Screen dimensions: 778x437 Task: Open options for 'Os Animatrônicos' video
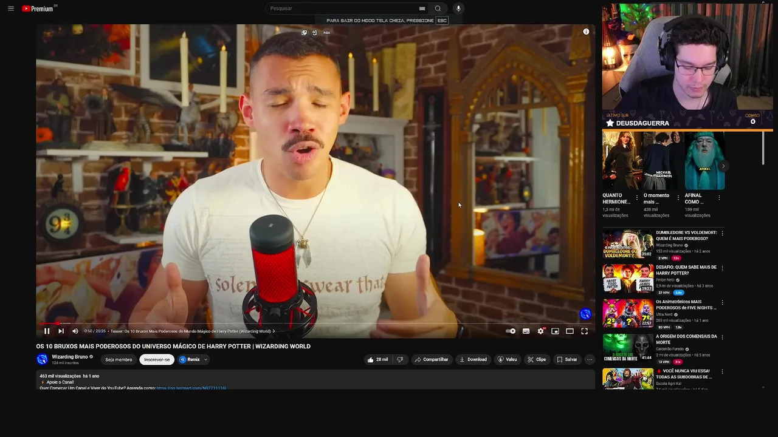pyautogui.click(x=722, y=302)
